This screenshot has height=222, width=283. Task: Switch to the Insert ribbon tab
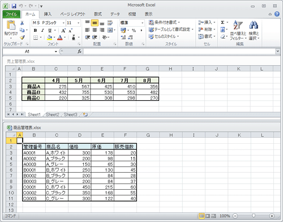[48, 14]
